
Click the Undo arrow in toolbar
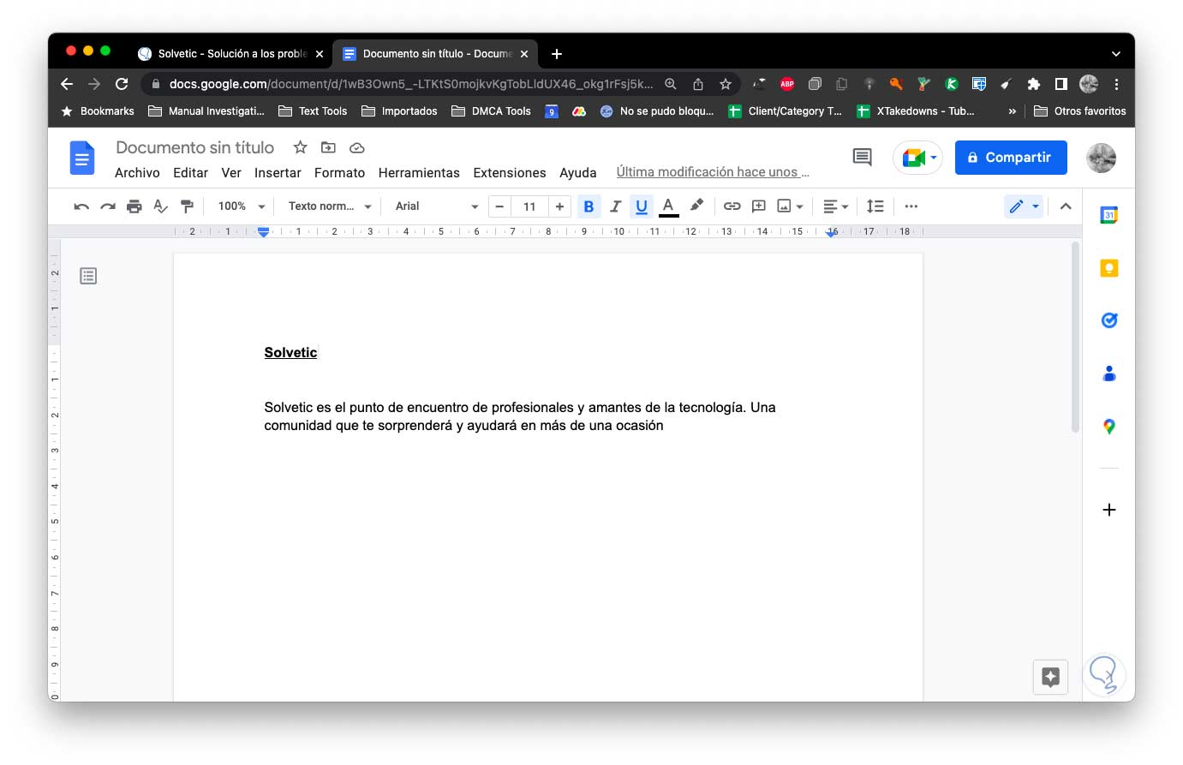point(81,206)
